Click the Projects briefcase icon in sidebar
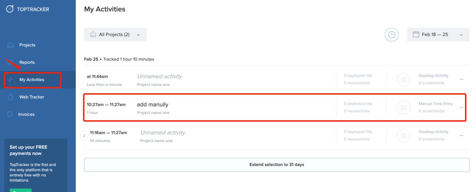This screenshot has height=192, width=472. pos(10,45)
